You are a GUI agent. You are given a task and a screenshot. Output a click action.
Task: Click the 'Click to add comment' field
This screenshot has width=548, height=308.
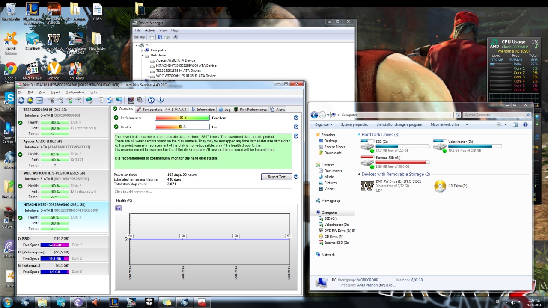(x=203, y=192)
